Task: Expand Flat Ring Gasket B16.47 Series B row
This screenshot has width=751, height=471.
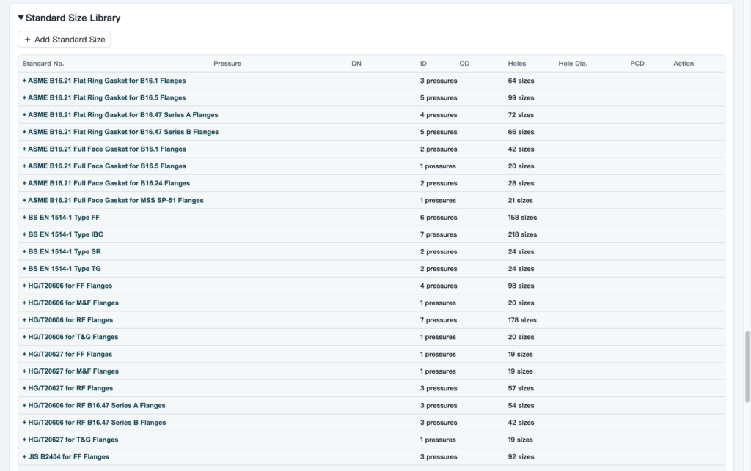Action: click(120, 132)
